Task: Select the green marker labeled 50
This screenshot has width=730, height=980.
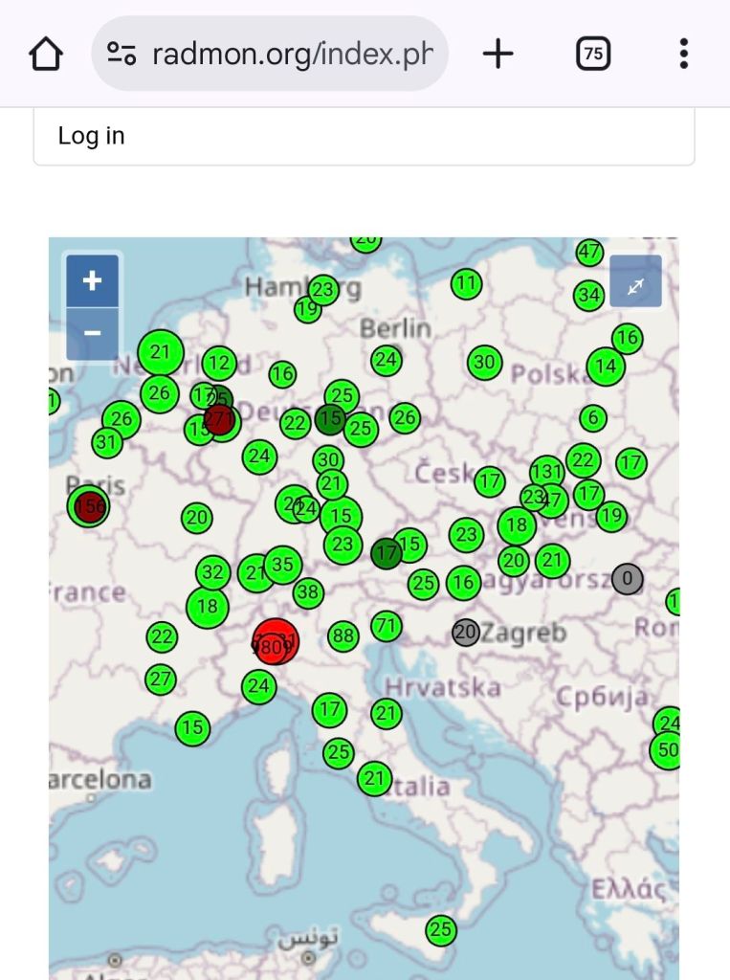Action: [667, 750]
